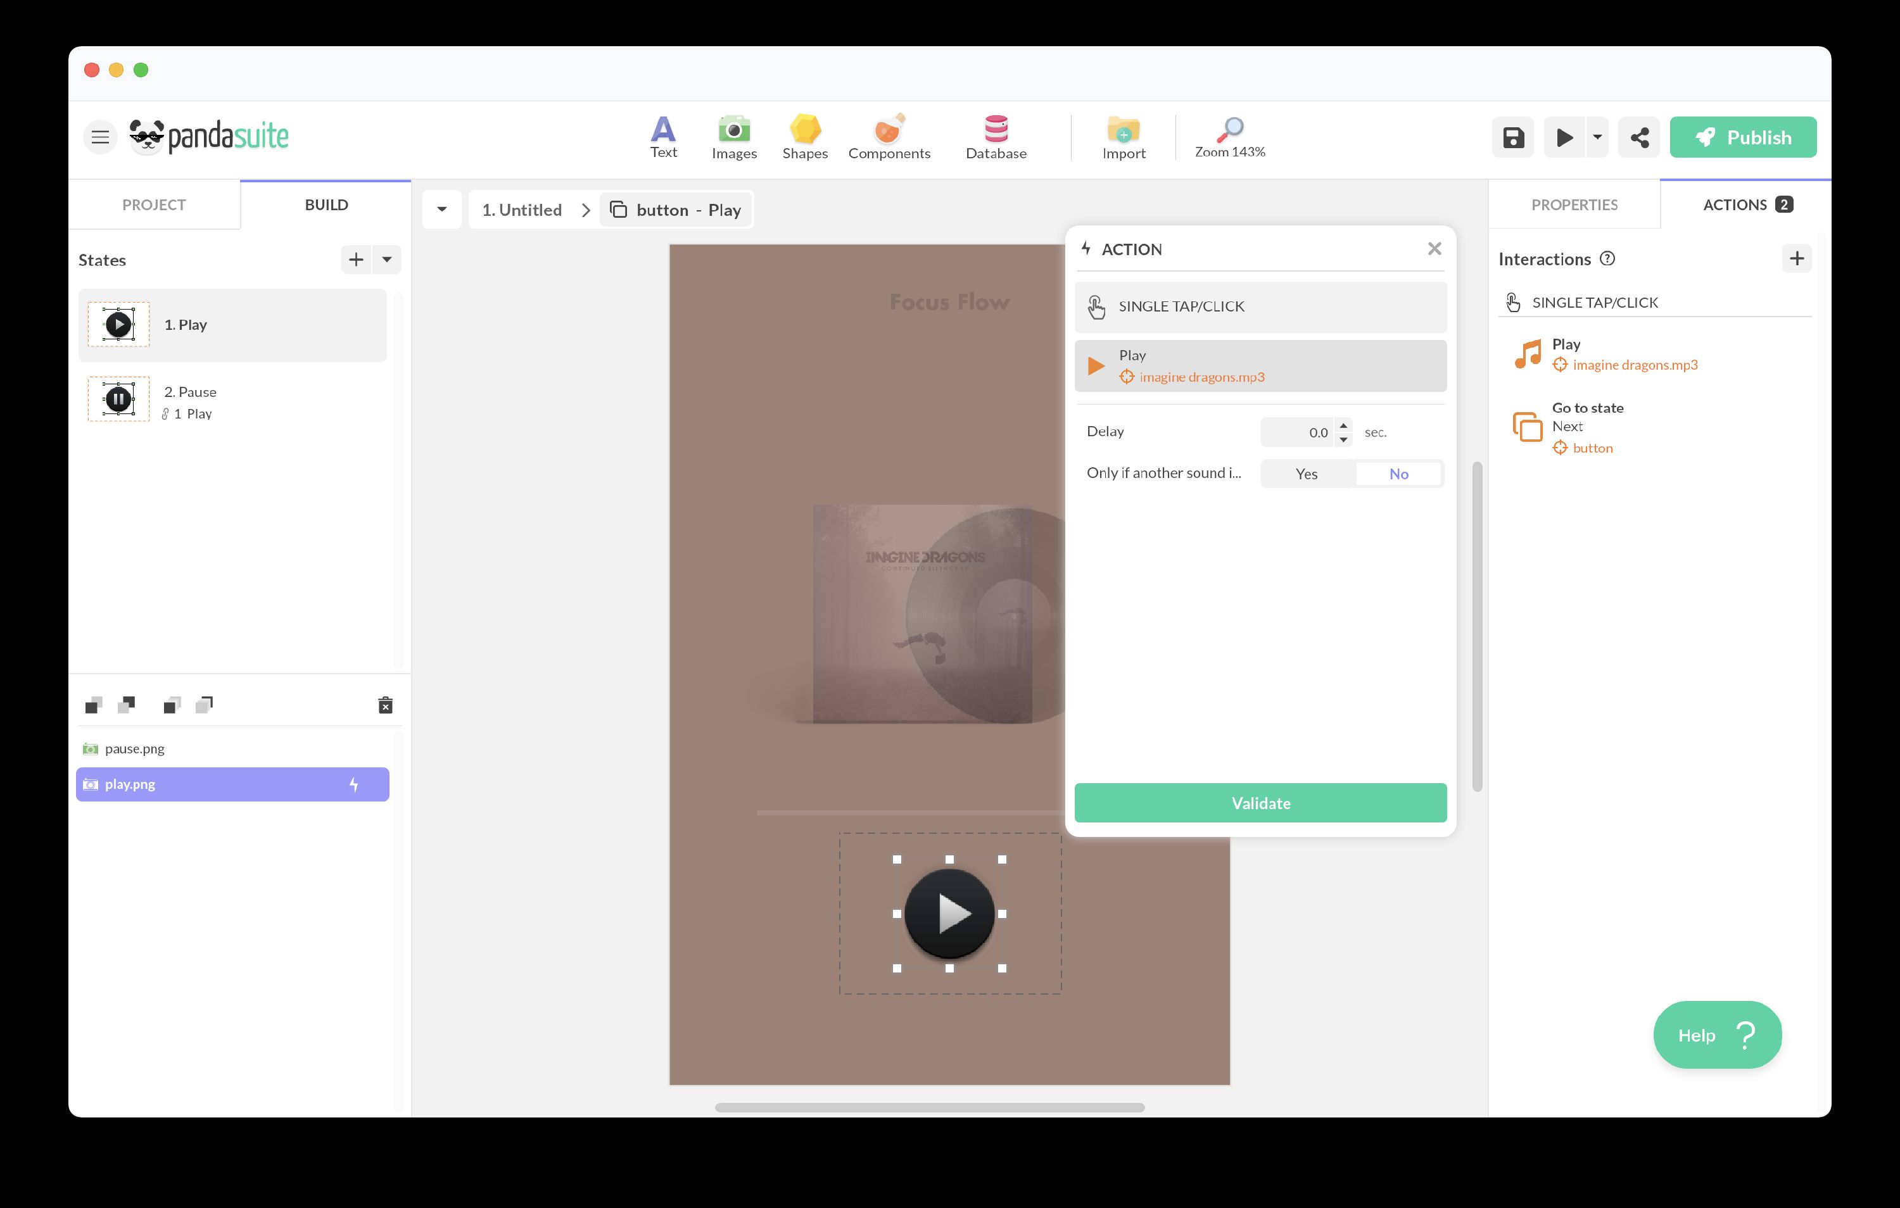Open the Database tool

[x=996, y=137]
